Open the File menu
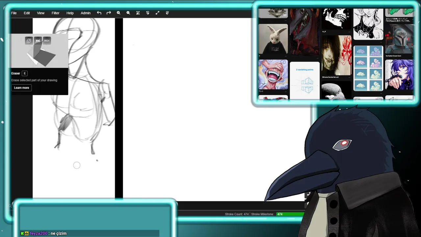This screenshot has width=421, height=237. [14, 13]
